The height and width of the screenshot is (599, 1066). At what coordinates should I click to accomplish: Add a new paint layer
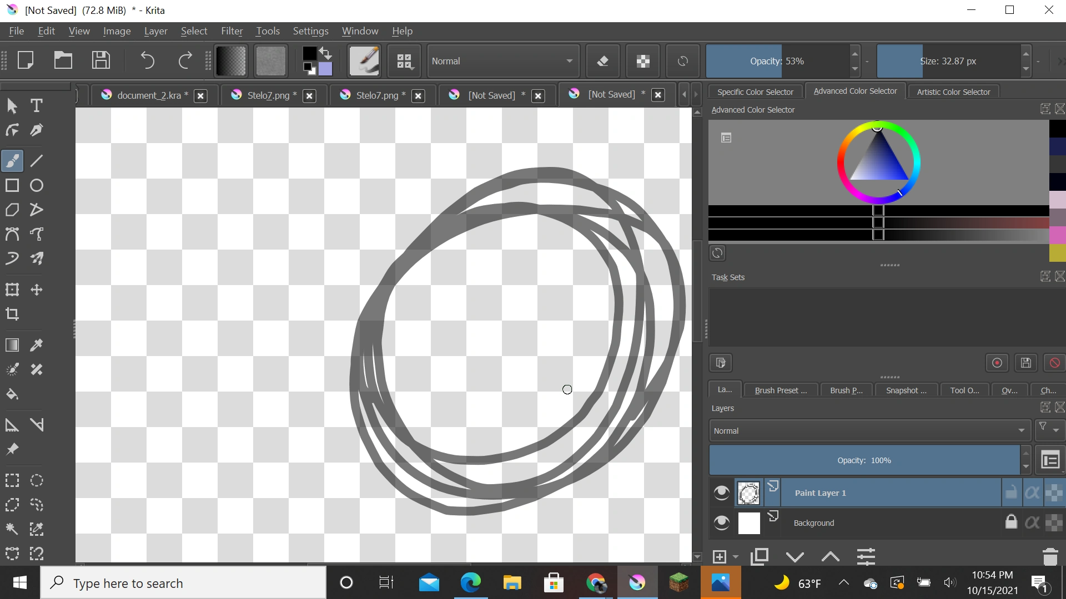coord(720,556)
